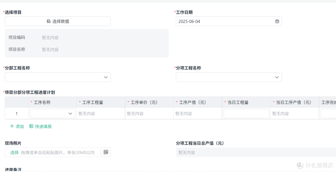Click the 添加 row link
The width and height of the screenshot is (336, 172).
[x=17, y=126]
